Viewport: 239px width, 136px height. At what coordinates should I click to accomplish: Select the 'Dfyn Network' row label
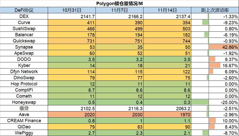(24, 71)
